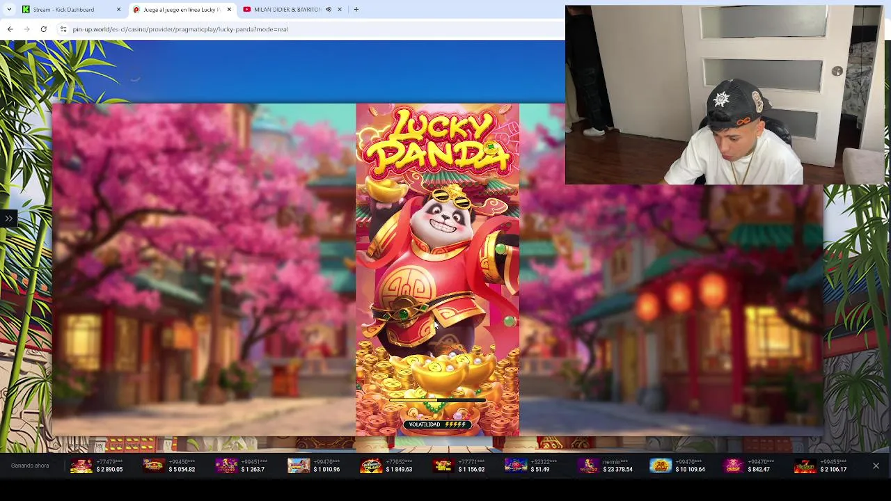
Task: Select the Lucky Panda pin-up browser tab
Action: point(181,10)
